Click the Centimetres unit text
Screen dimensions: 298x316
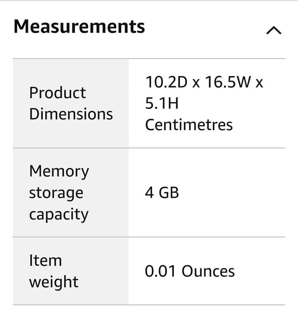pos(189,125)
